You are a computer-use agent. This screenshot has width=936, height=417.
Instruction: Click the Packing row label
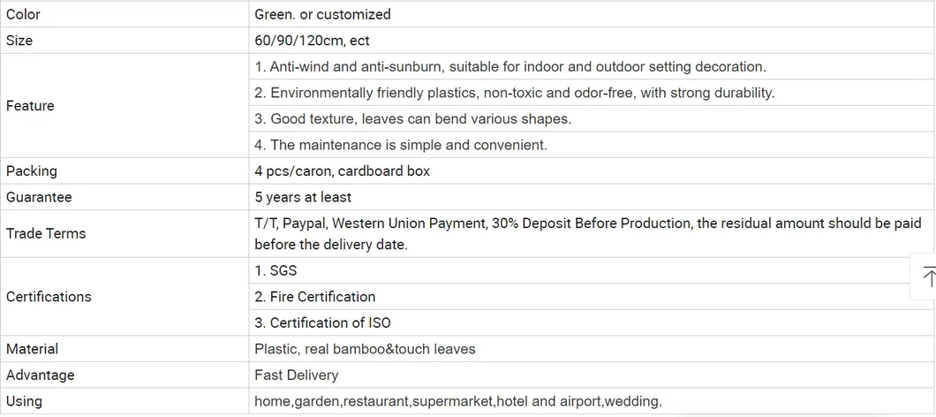tap(32, 171)
